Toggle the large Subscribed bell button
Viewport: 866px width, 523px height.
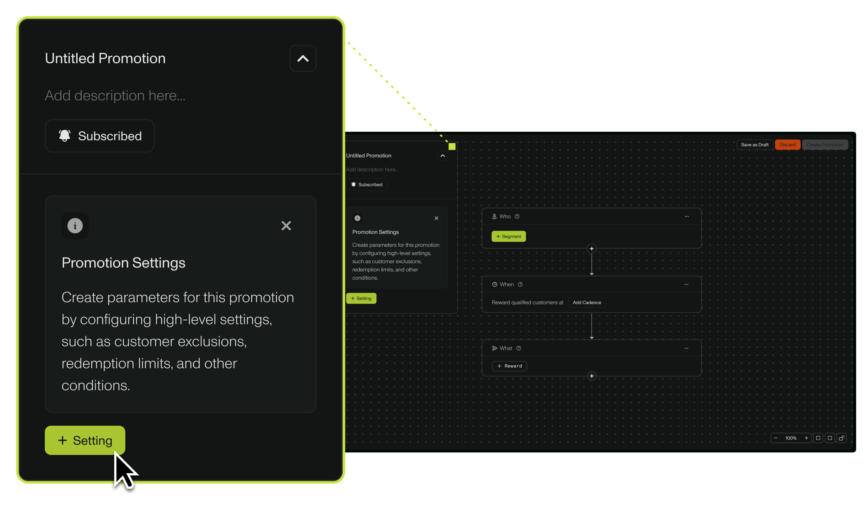coord(100,136)
